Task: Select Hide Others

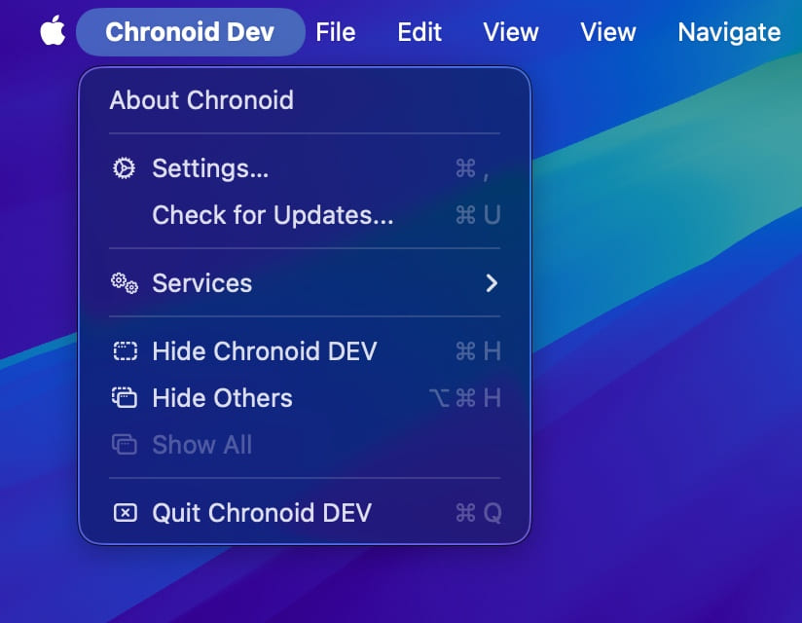Action: click(221, 397)
